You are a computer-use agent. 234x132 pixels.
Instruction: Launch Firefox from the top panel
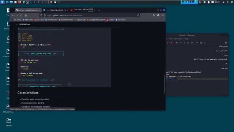19,2
